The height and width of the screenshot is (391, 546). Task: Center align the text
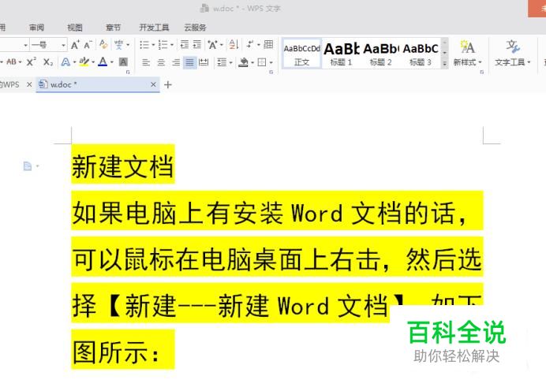click(x=161, y=62)
